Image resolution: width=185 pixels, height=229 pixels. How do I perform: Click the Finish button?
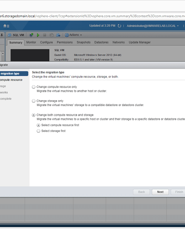(x=178, y=192)
